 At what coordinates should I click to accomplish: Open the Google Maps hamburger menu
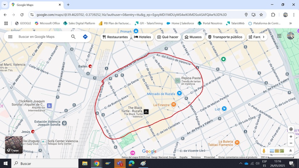tap(10, 37)
